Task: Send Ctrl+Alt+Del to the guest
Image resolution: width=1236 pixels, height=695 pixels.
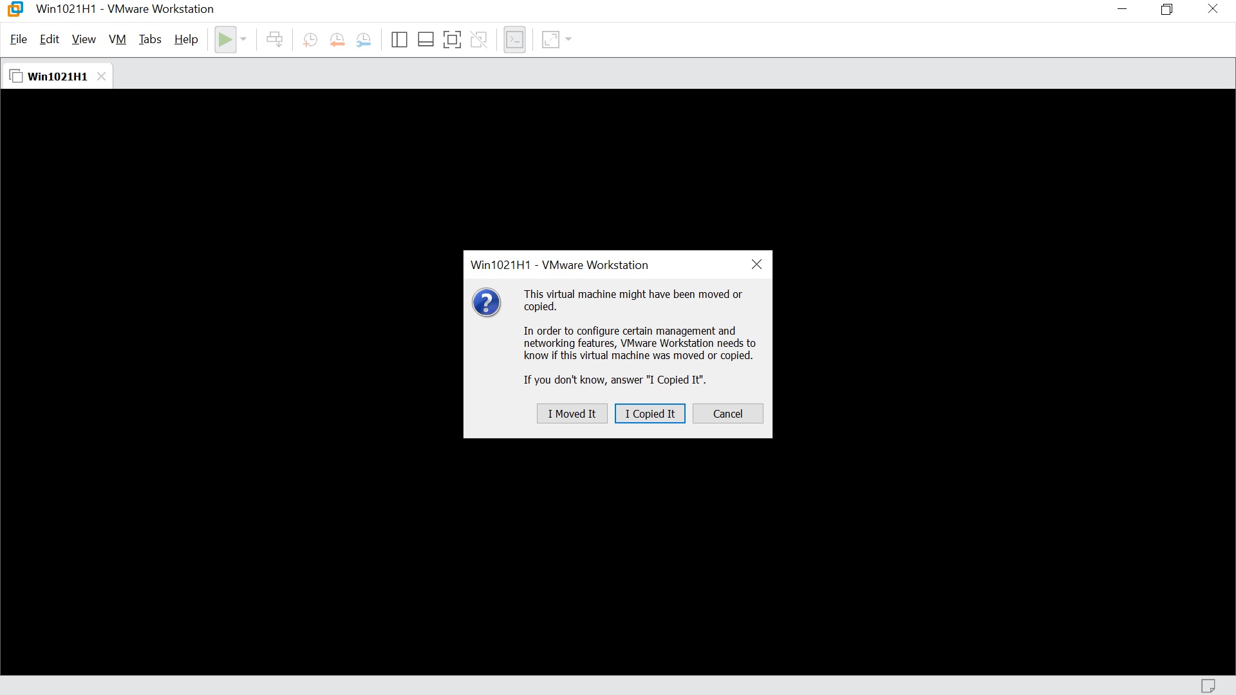Action: 275,39
